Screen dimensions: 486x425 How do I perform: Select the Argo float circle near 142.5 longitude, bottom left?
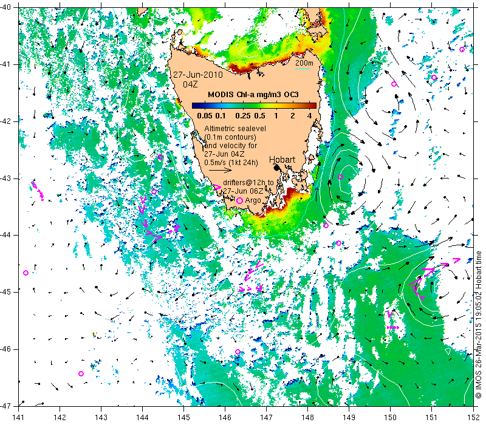click(x=81, y=373)
